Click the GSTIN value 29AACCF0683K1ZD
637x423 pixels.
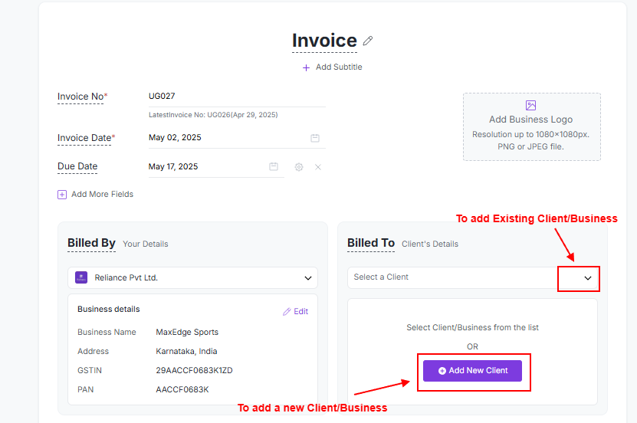click(194, 370)
